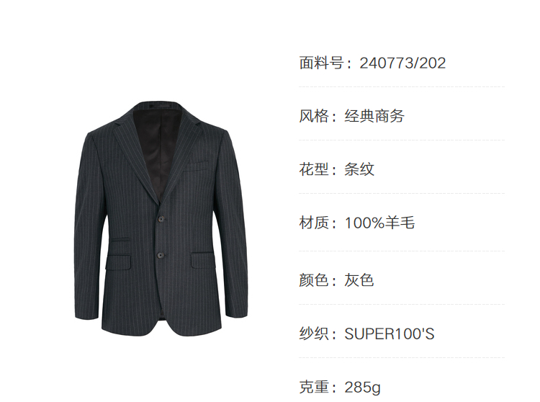Click the striped suit jacket image
540x402 pixels.
tap(161, 219)
